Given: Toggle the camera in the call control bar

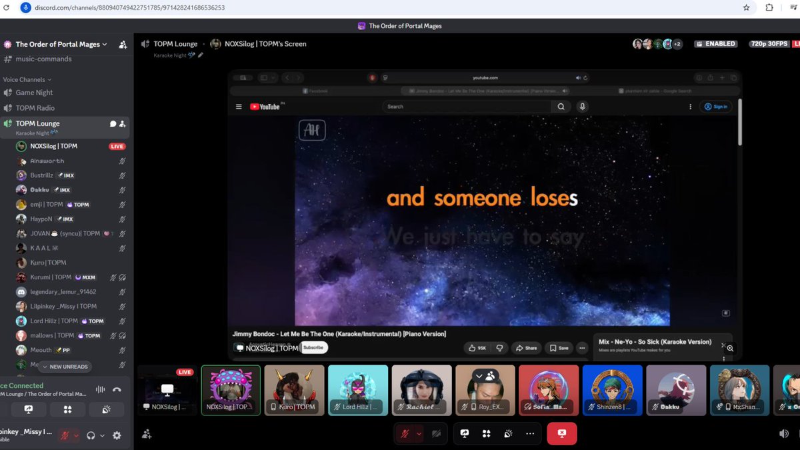Looking at the screenshot, I should [x=437, y=433].
